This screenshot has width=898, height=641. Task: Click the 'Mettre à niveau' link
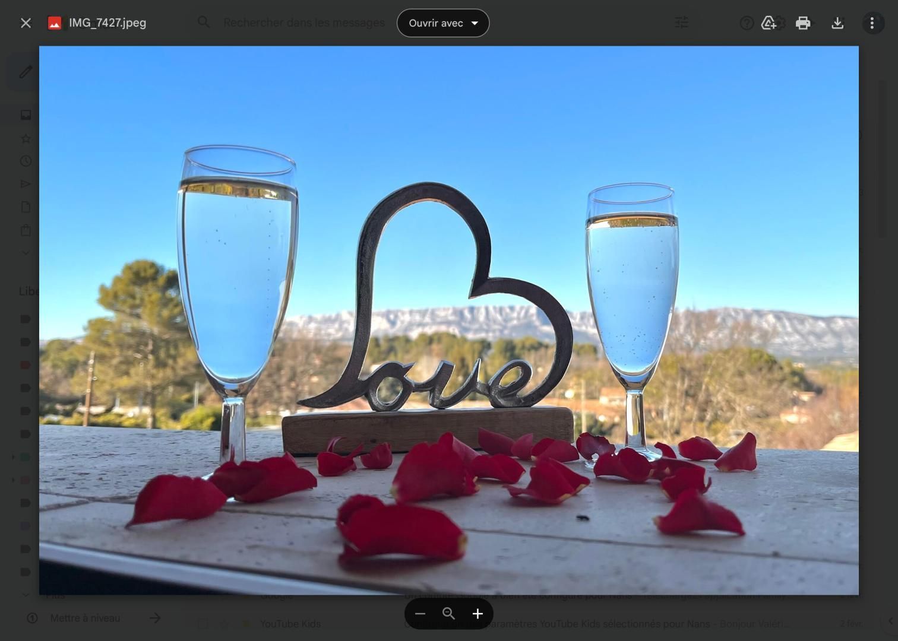(x=85, y=618)
